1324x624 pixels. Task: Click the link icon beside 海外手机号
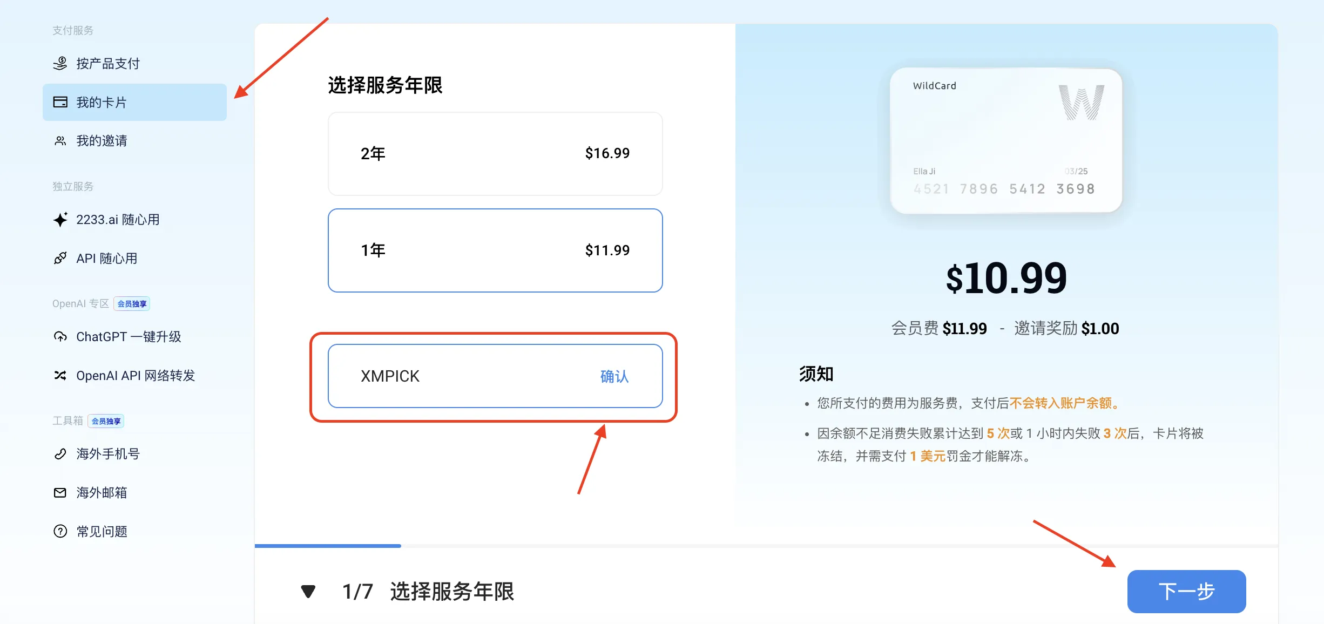click(x=60, y=454)
